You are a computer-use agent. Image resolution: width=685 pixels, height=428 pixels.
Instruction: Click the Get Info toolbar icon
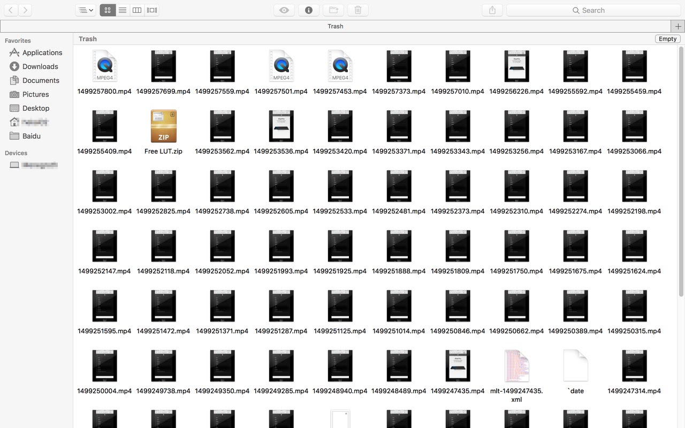pyautogui.click(x=309, y=10)
